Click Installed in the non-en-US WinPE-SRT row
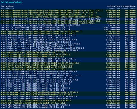This screenshot has height=109, width=137. pyautogui.click(x=130, y=90)
